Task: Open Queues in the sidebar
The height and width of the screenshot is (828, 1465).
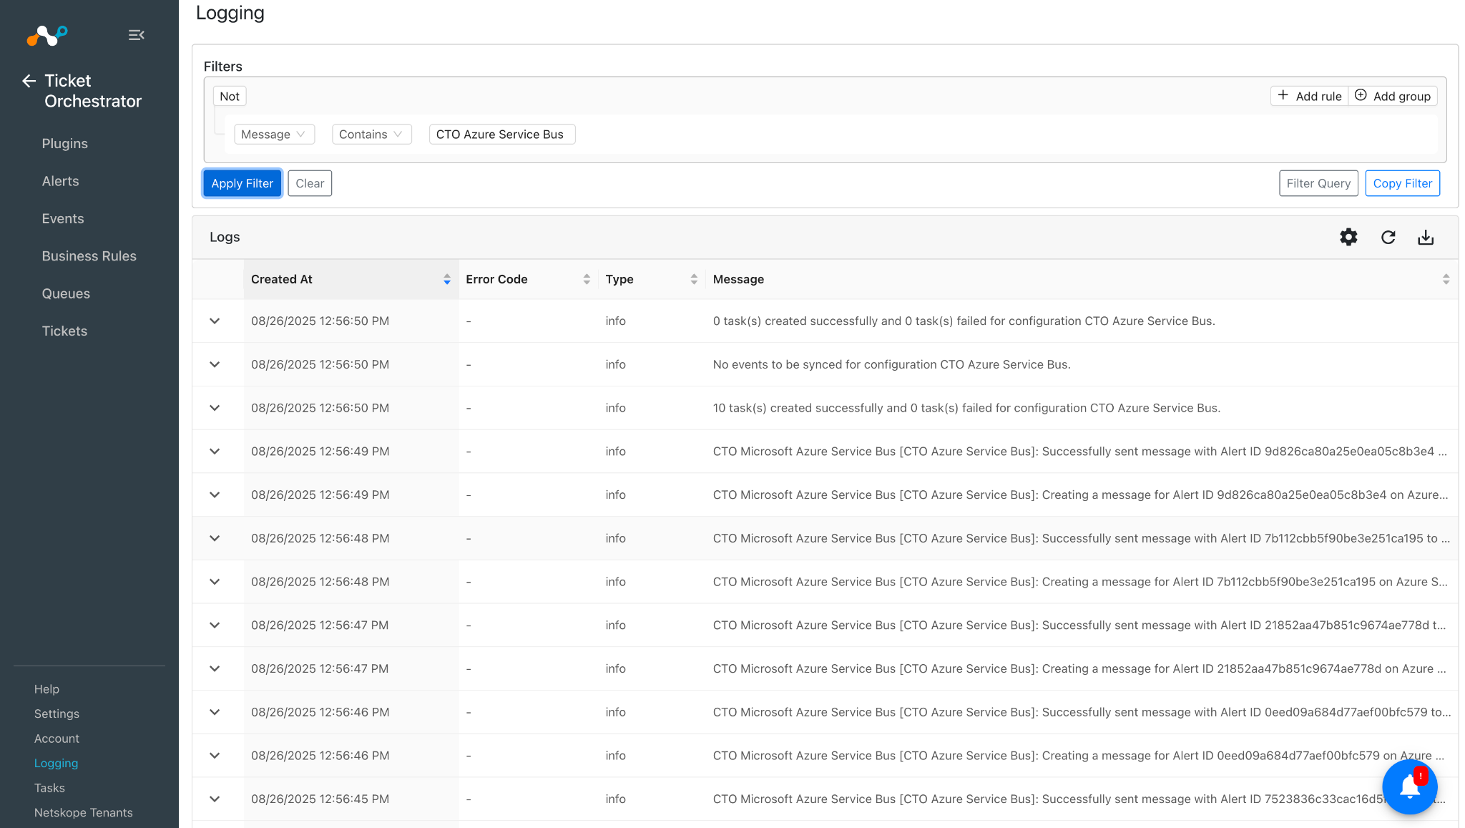Action: point(66,293)
